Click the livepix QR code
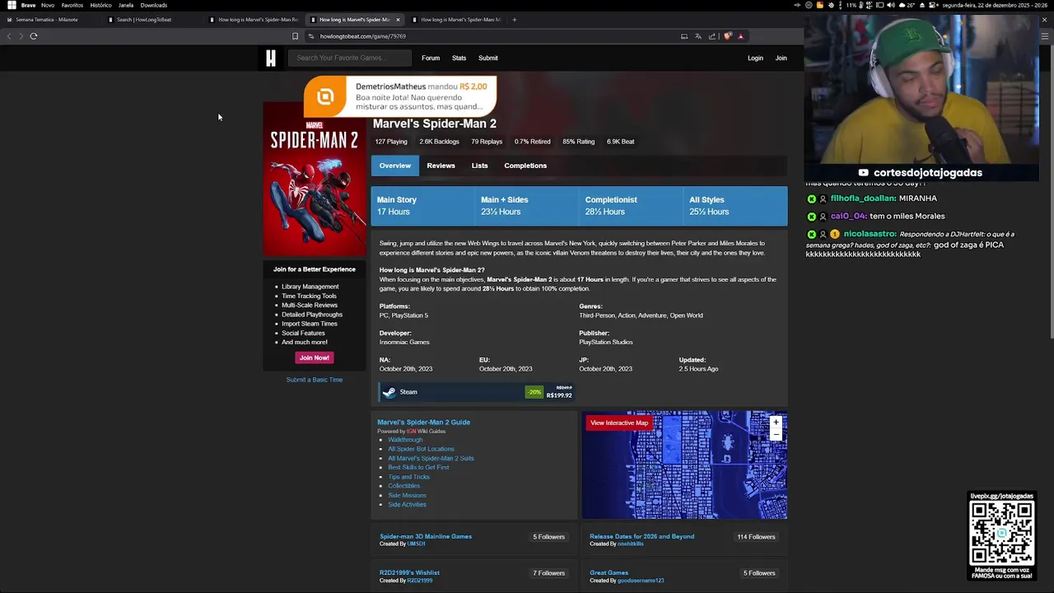Screen dimensions: 1054x593 point(1001,531)
